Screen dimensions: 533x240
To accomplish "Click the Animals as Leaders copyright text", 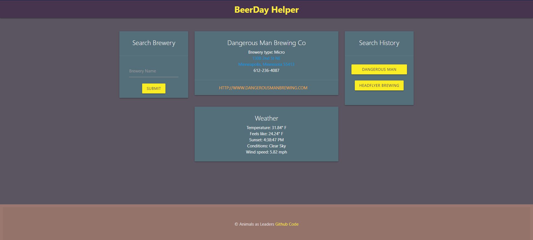I will (254, 224).
